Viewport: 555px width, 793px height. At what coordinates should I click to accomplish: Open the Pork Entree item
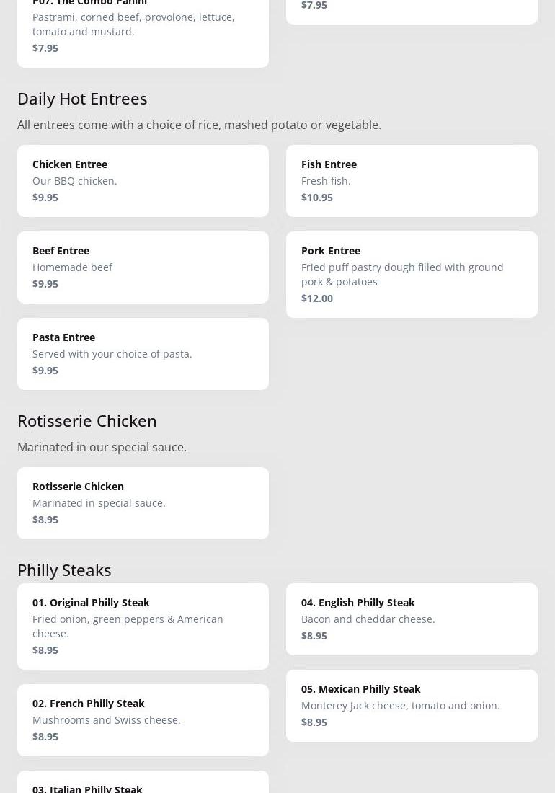tap(412, 275)
